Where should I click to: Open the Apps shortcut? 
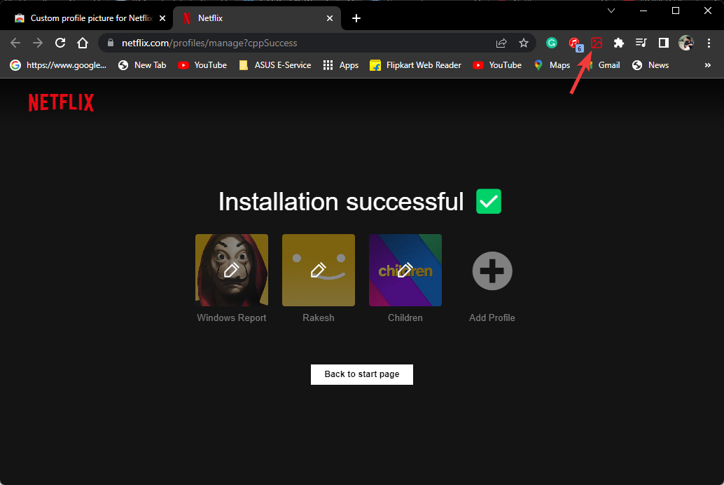(341, 65)
